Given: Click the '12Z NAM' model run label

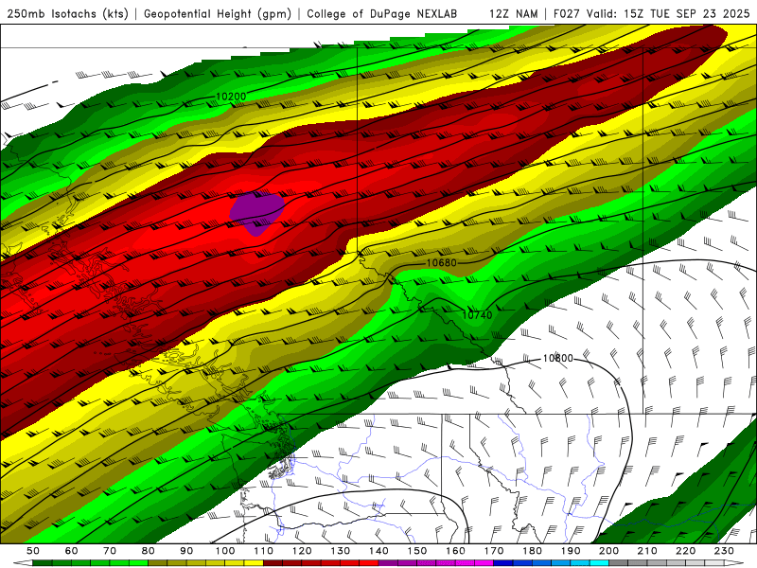Looking at the screenshot, I should pyautogui.click(x=514, y=14).
